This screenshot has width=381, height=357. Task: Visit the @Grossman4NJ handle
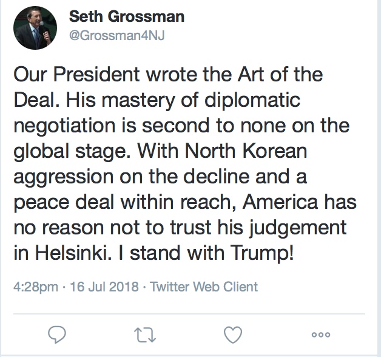click(x=116, y=34)
